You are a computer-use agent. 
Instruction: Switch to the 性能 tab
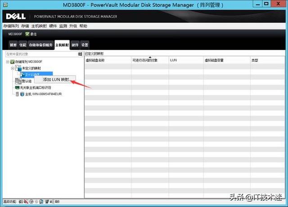23,45
